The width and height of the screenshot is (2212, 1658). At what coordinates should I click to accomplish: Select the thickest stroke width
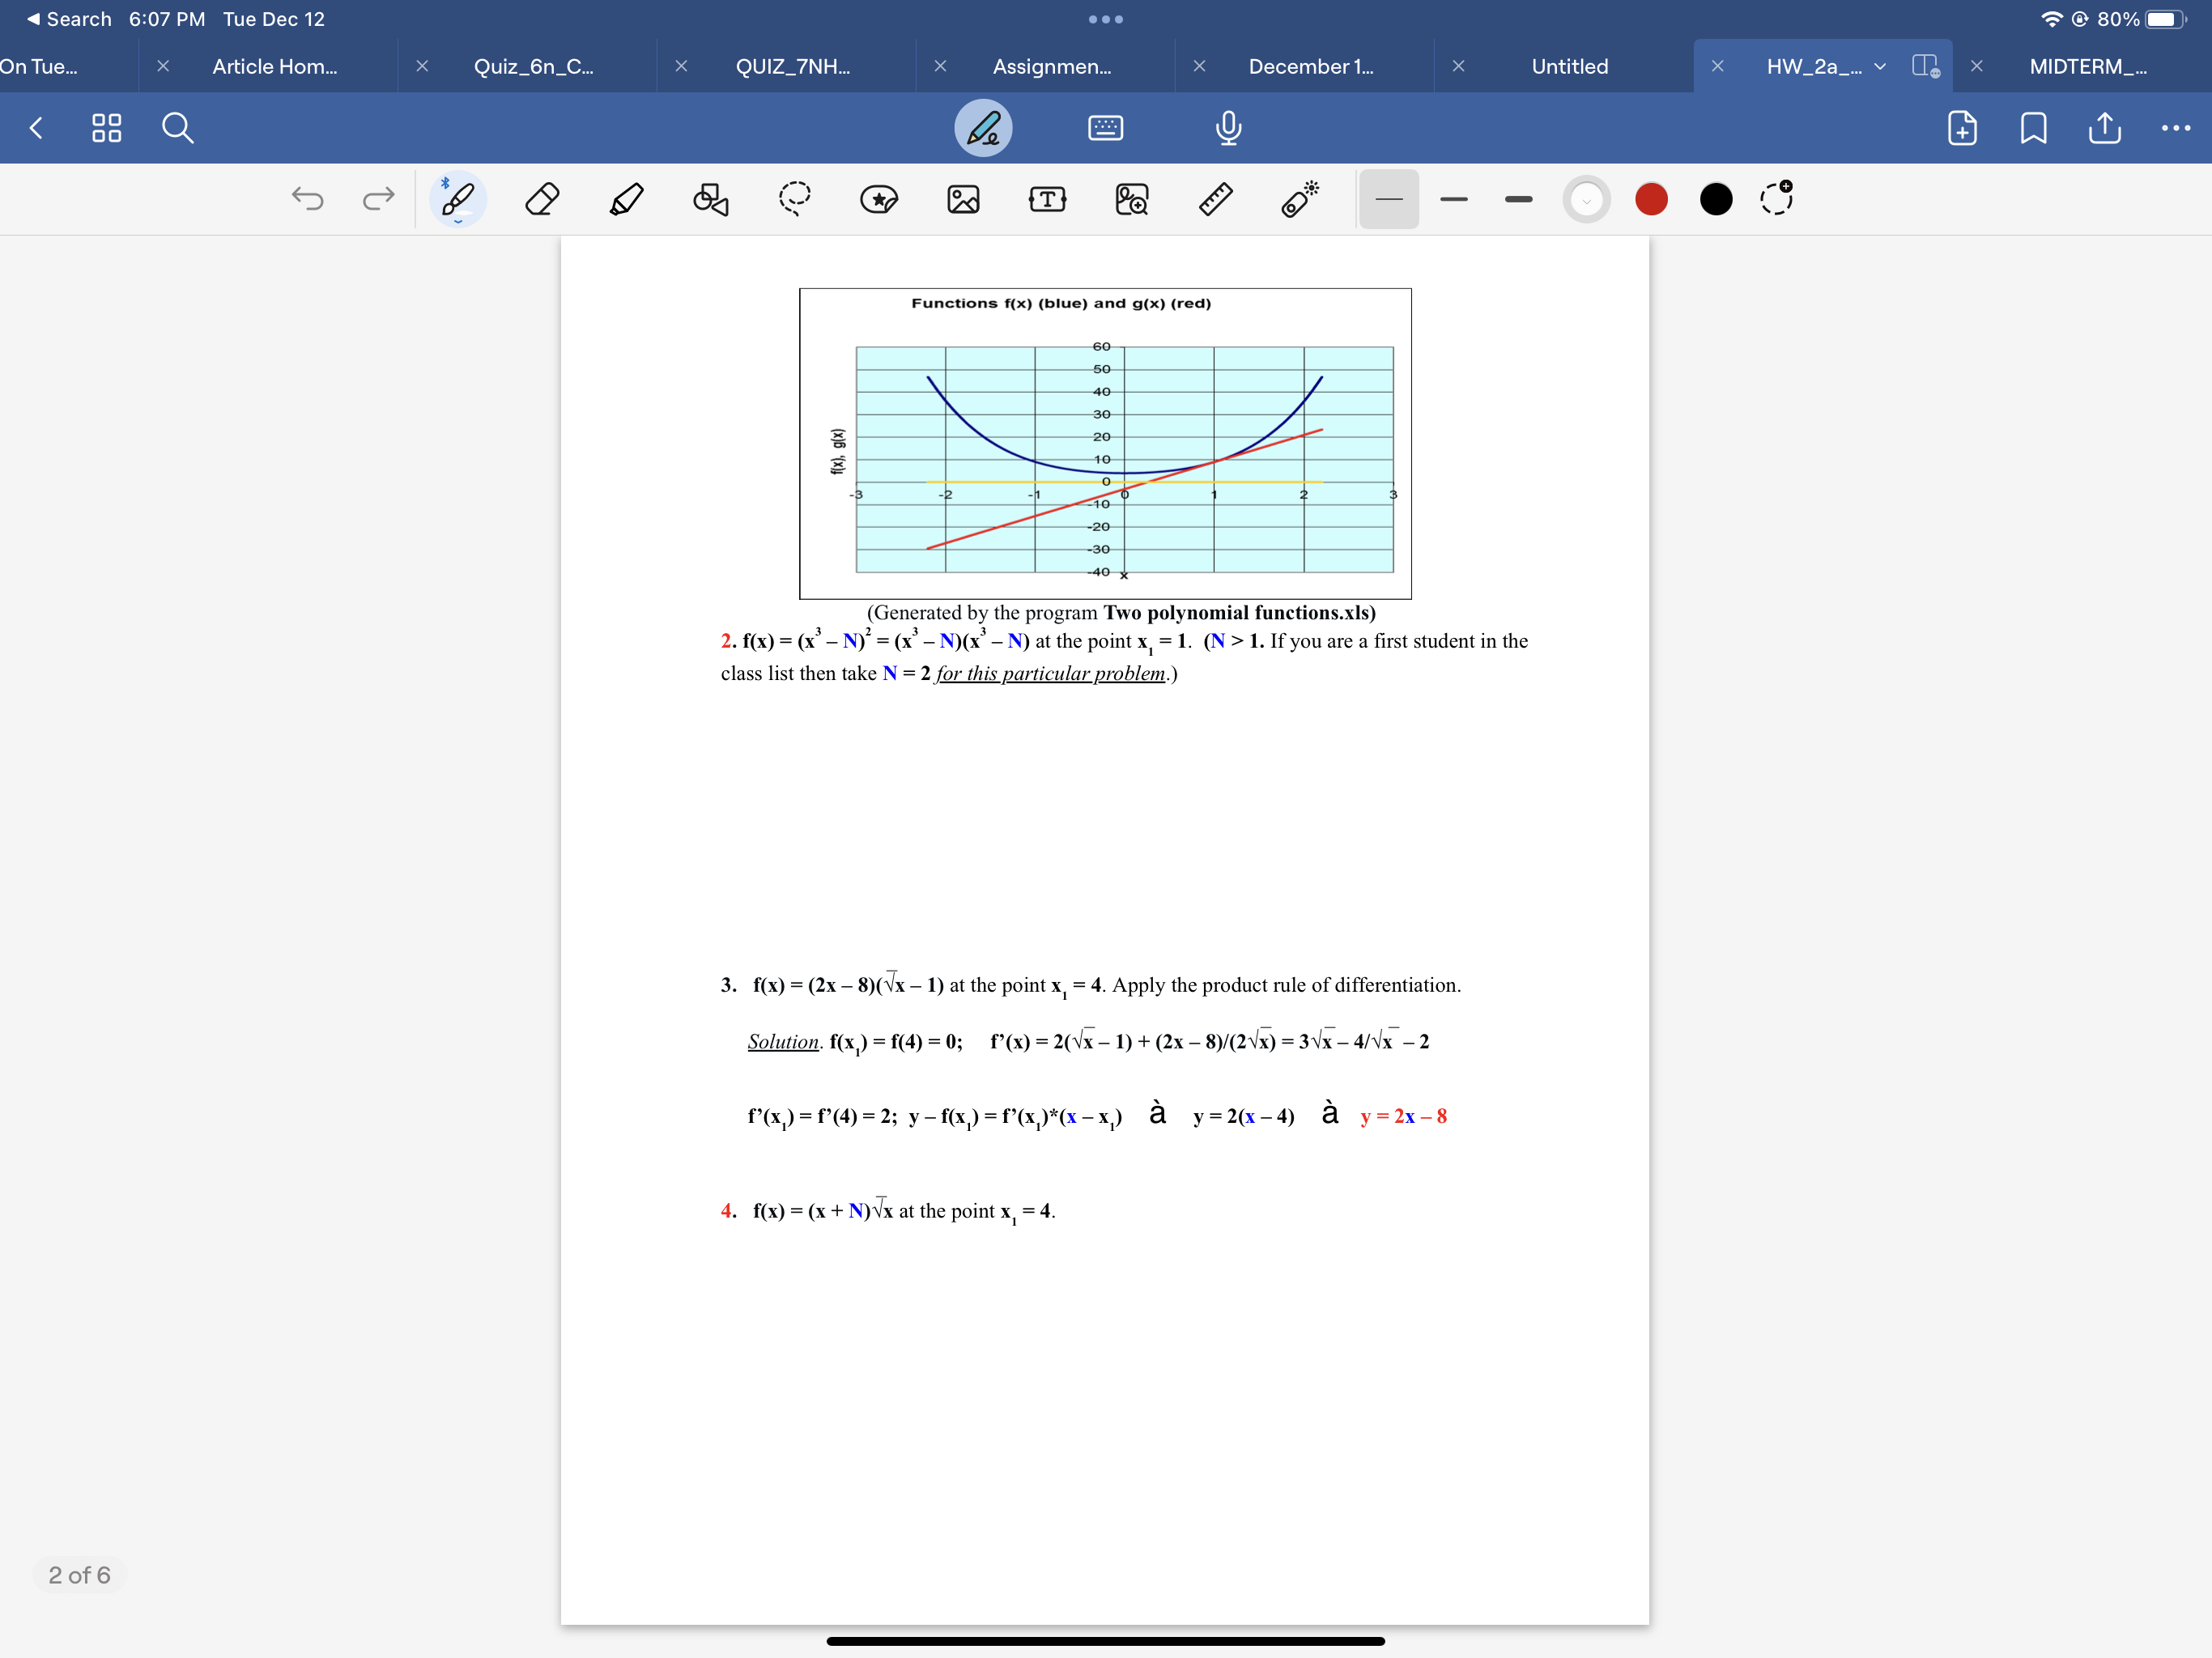[x=1518, y=199]
